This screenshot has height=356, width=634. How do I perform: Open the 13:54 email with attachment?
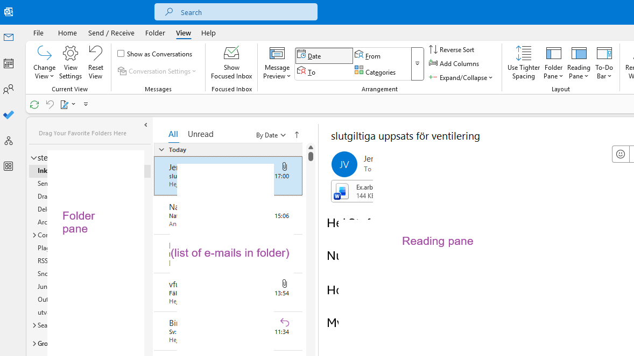pos(228,292)
